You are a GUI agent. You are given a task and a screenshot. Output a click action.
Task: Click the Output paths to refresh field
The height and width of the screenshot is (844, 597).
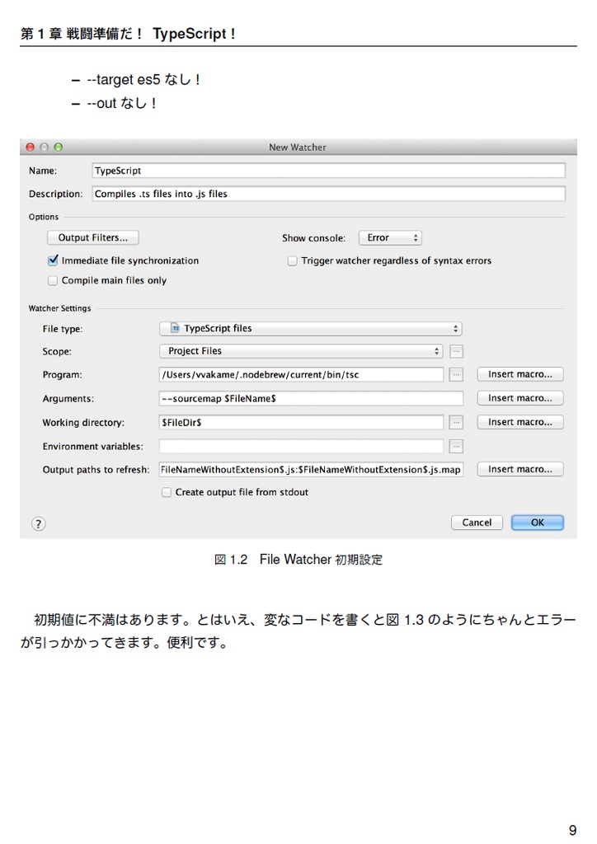[311, 469]
